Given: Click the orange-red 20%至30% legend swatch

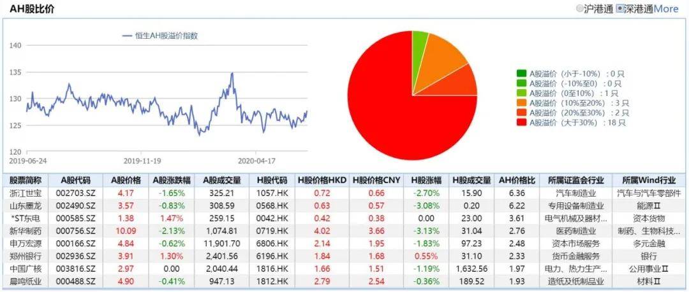Looking at the screenshot, I should 522,113.
